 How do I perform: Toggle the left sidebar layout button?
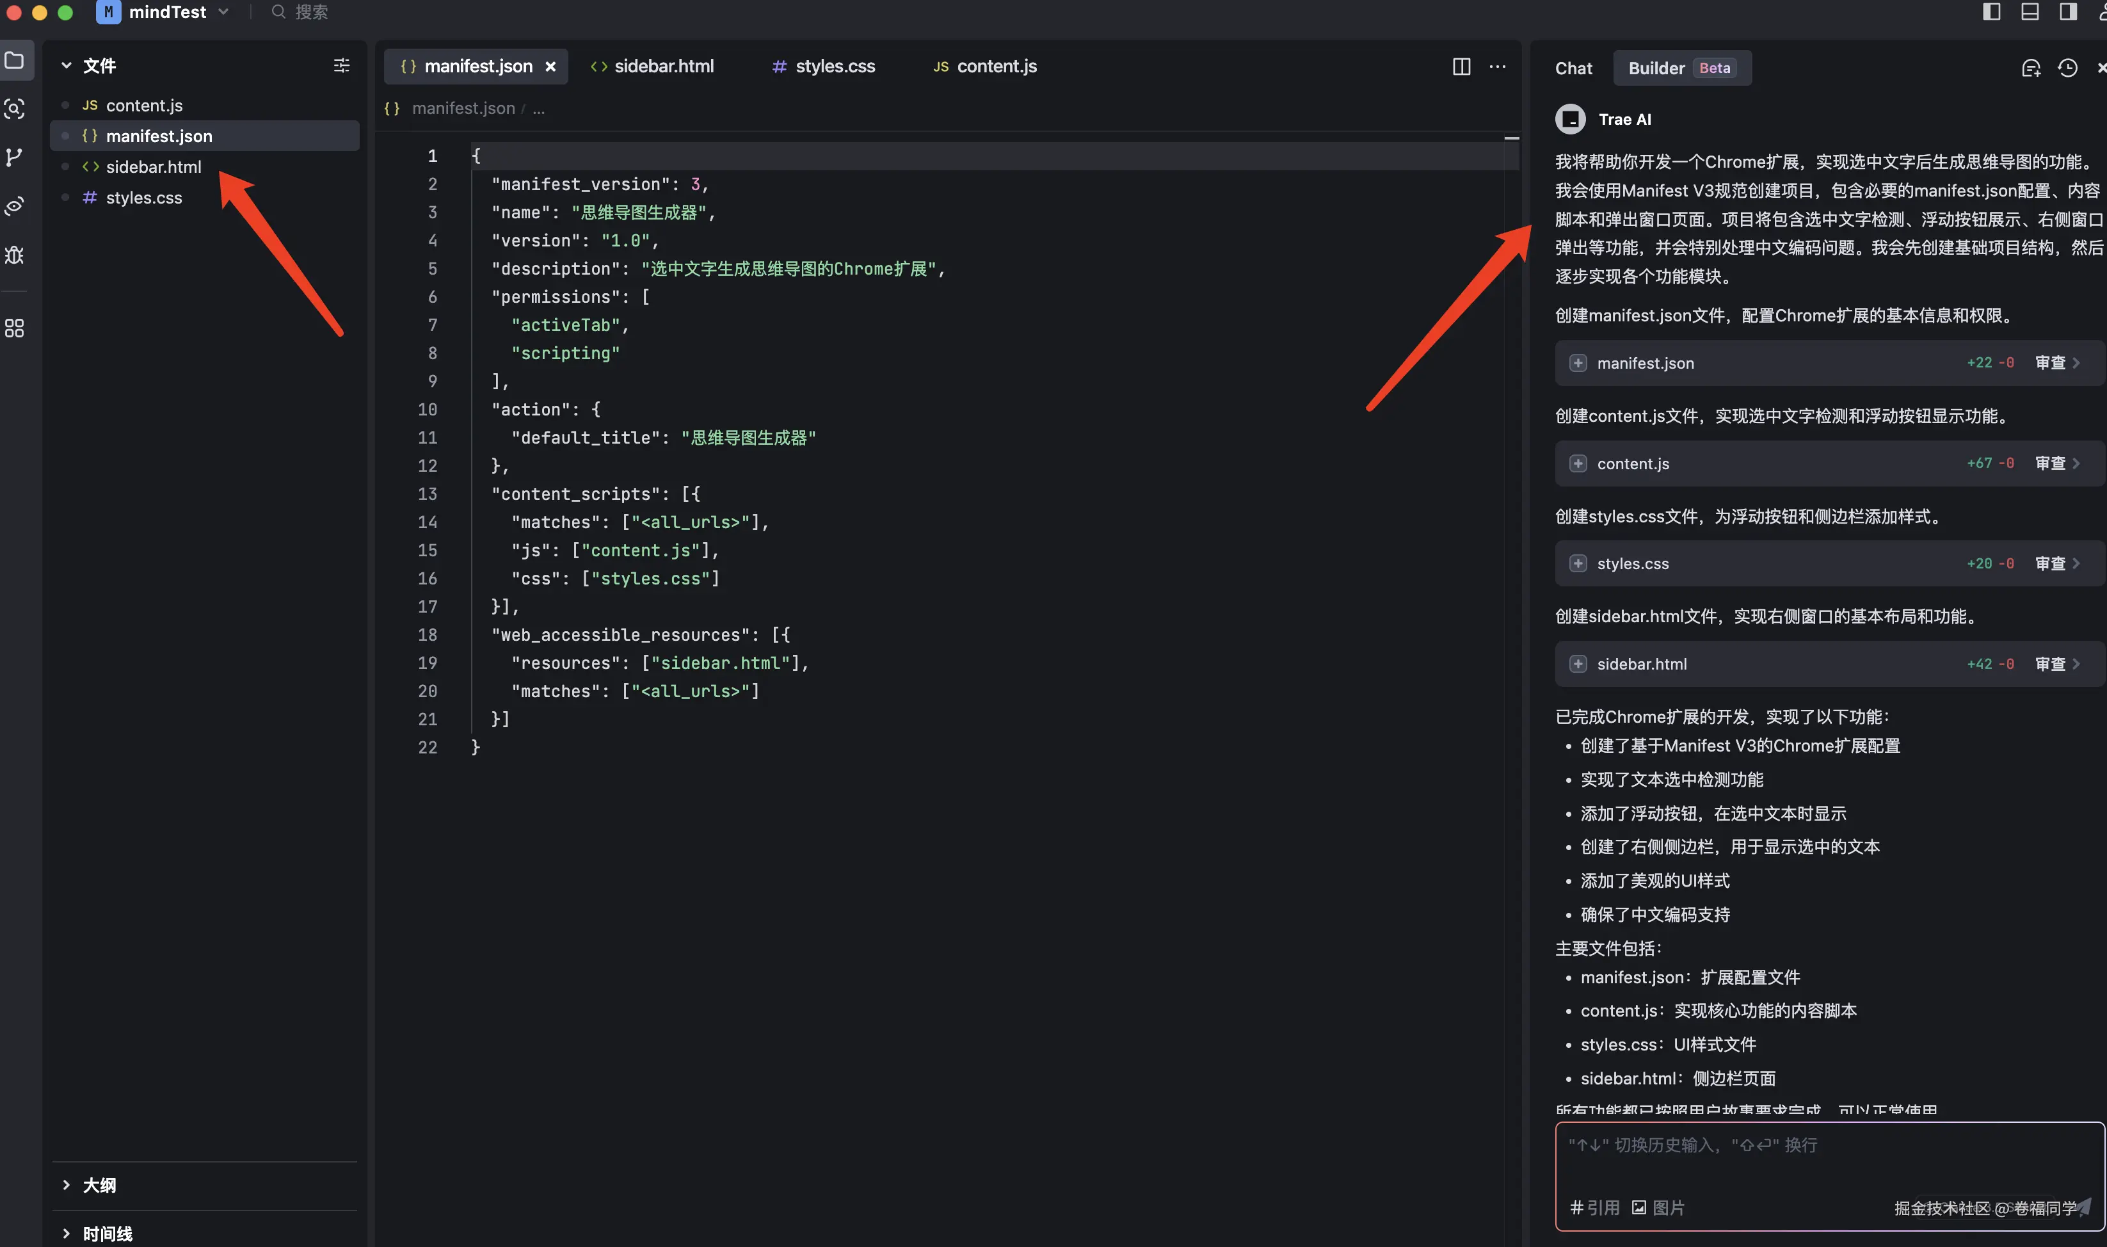coord(1991,12)
